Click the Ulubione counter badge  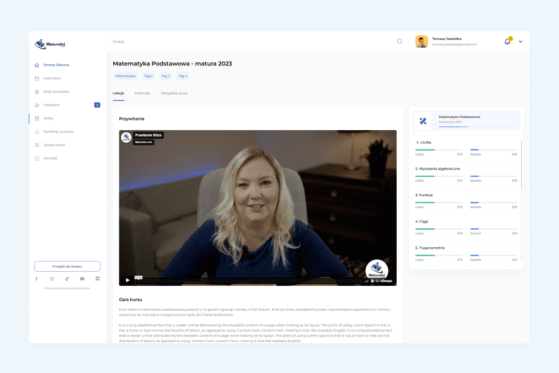[x=97, y=105]
